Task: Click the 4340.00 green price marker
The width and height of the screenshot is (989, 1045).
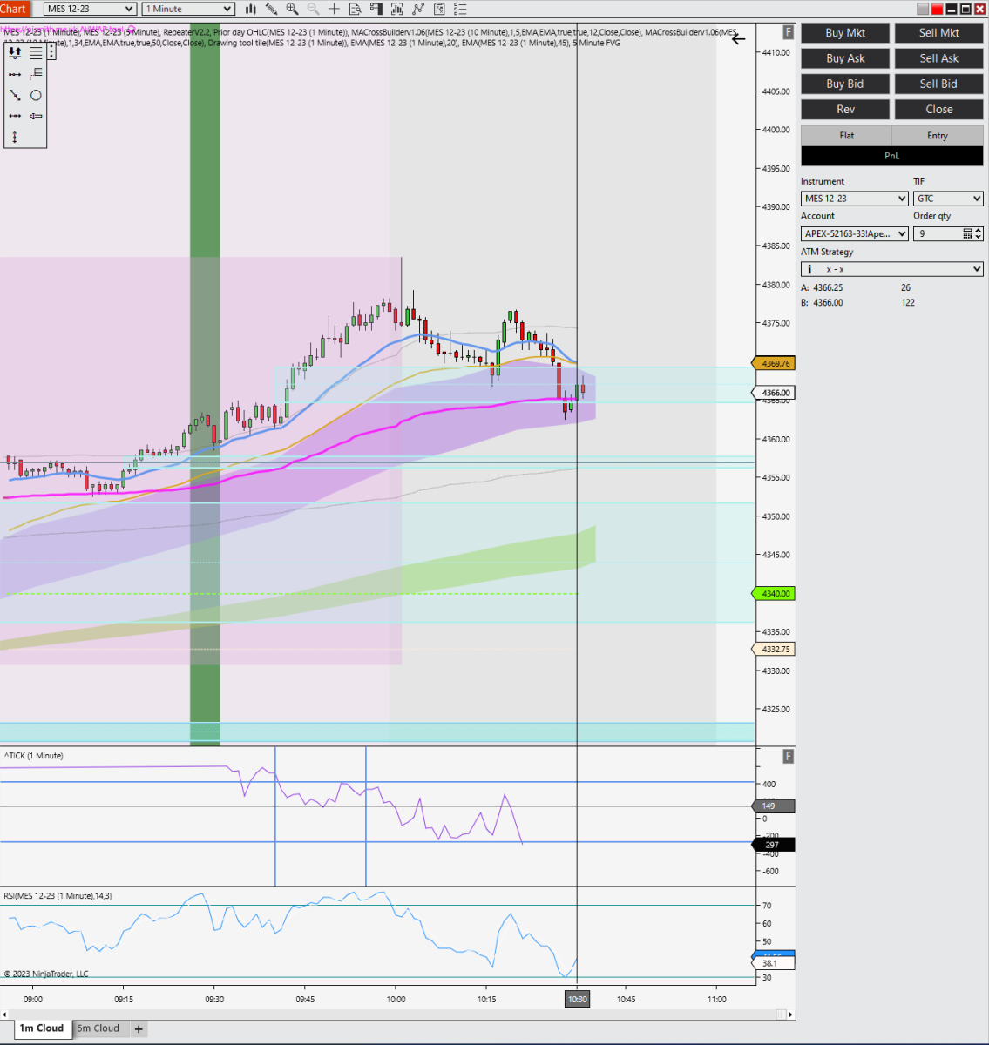Action: click(x=773, y=594)
